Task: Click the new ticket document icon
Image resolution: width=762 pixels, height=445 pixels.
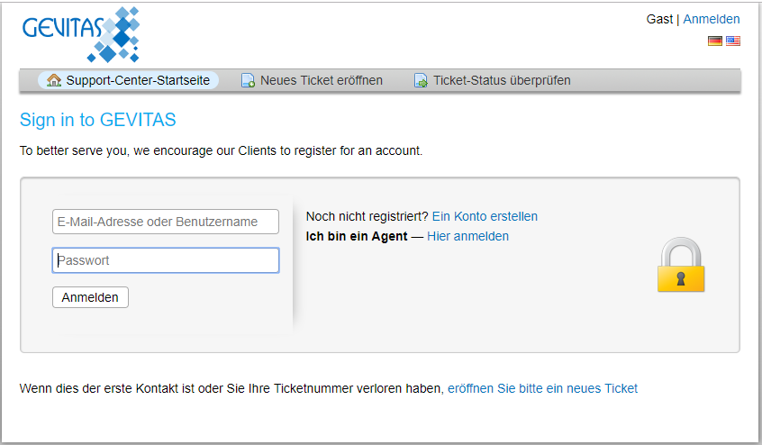Action: (x=248, y=80)
